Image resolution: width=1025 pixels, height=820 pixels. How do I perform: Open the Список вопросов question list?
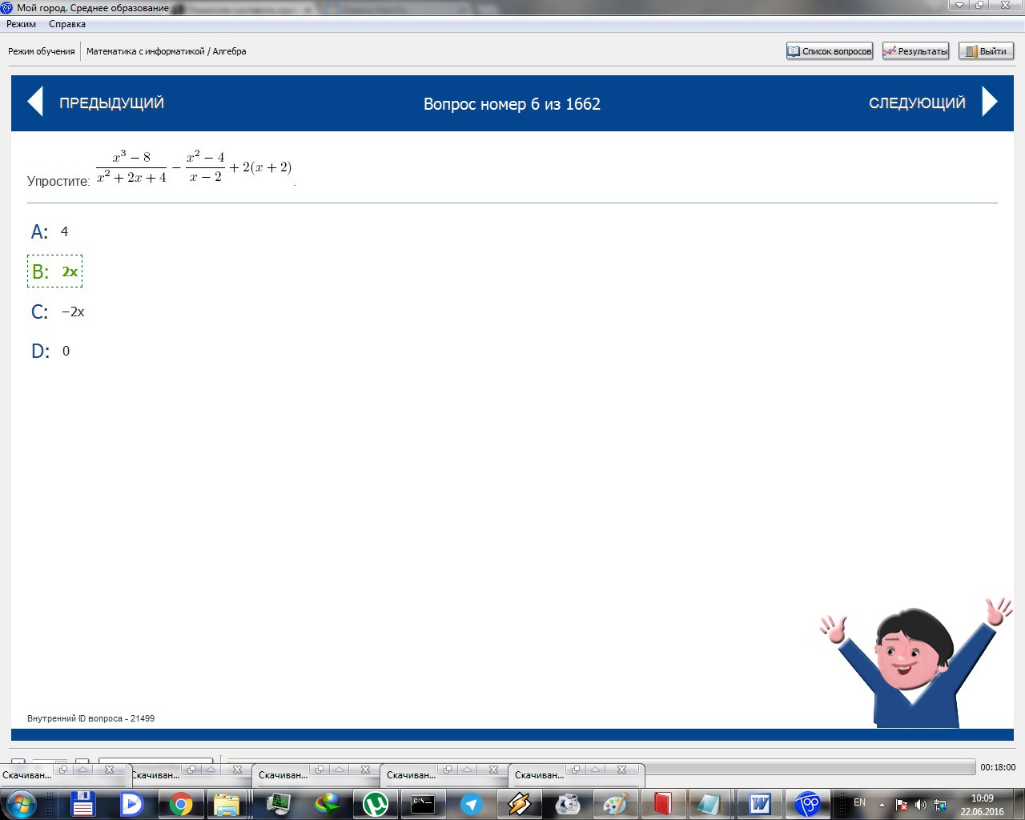(830, 51)
